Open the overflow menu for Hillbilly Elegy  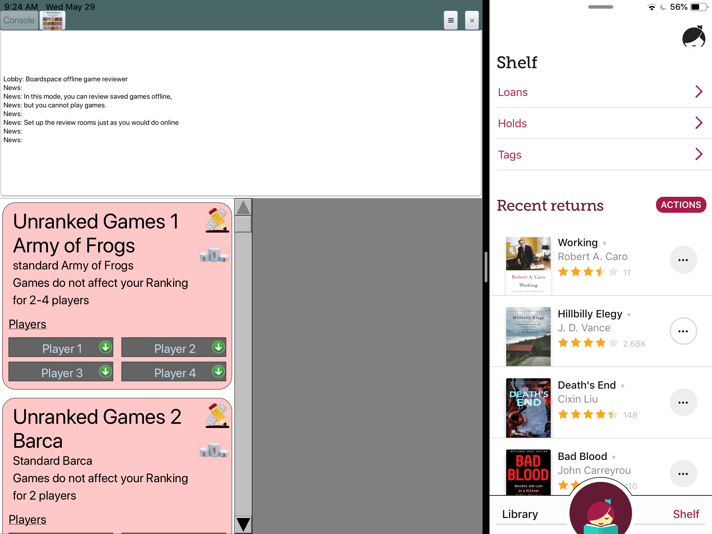(x=683, y=331)
